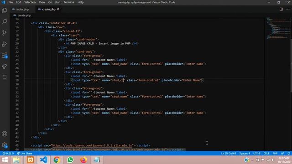Viewport: 292px width, 164px height.
Task: Open the Manage gear icon
Action: coord(5,145)
